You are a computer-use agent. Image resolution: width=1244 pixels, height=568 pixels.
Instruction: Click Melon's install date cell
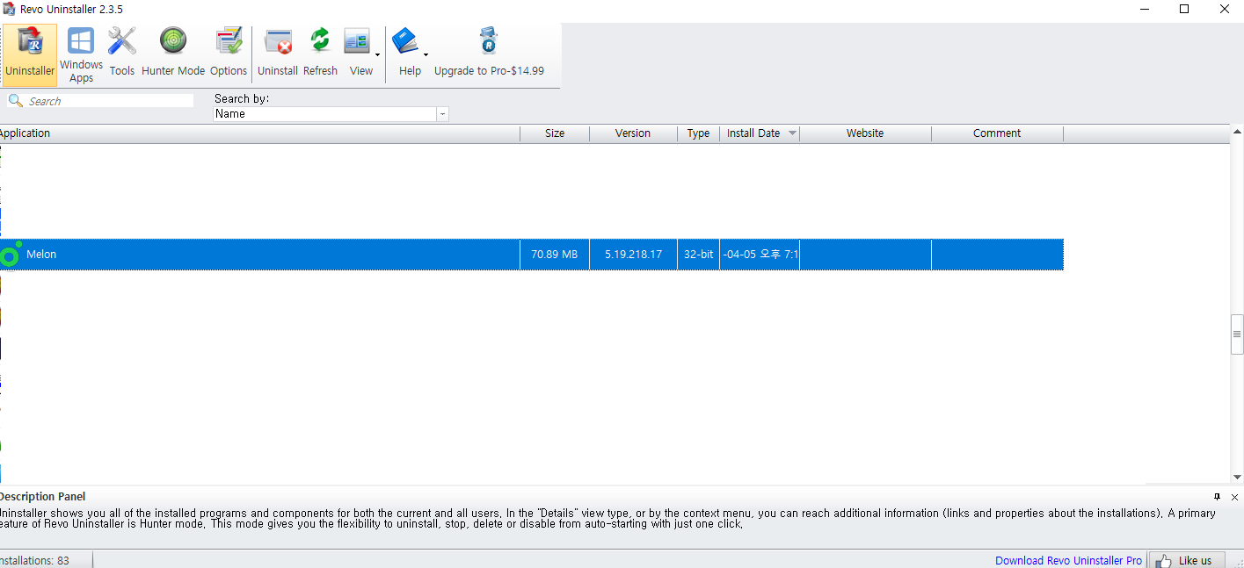point(760,255)
